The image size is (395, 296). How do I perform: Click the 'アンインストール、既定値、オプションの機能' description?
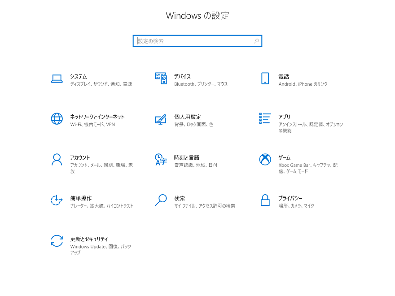pyautogui.click(x=311, y=128)
